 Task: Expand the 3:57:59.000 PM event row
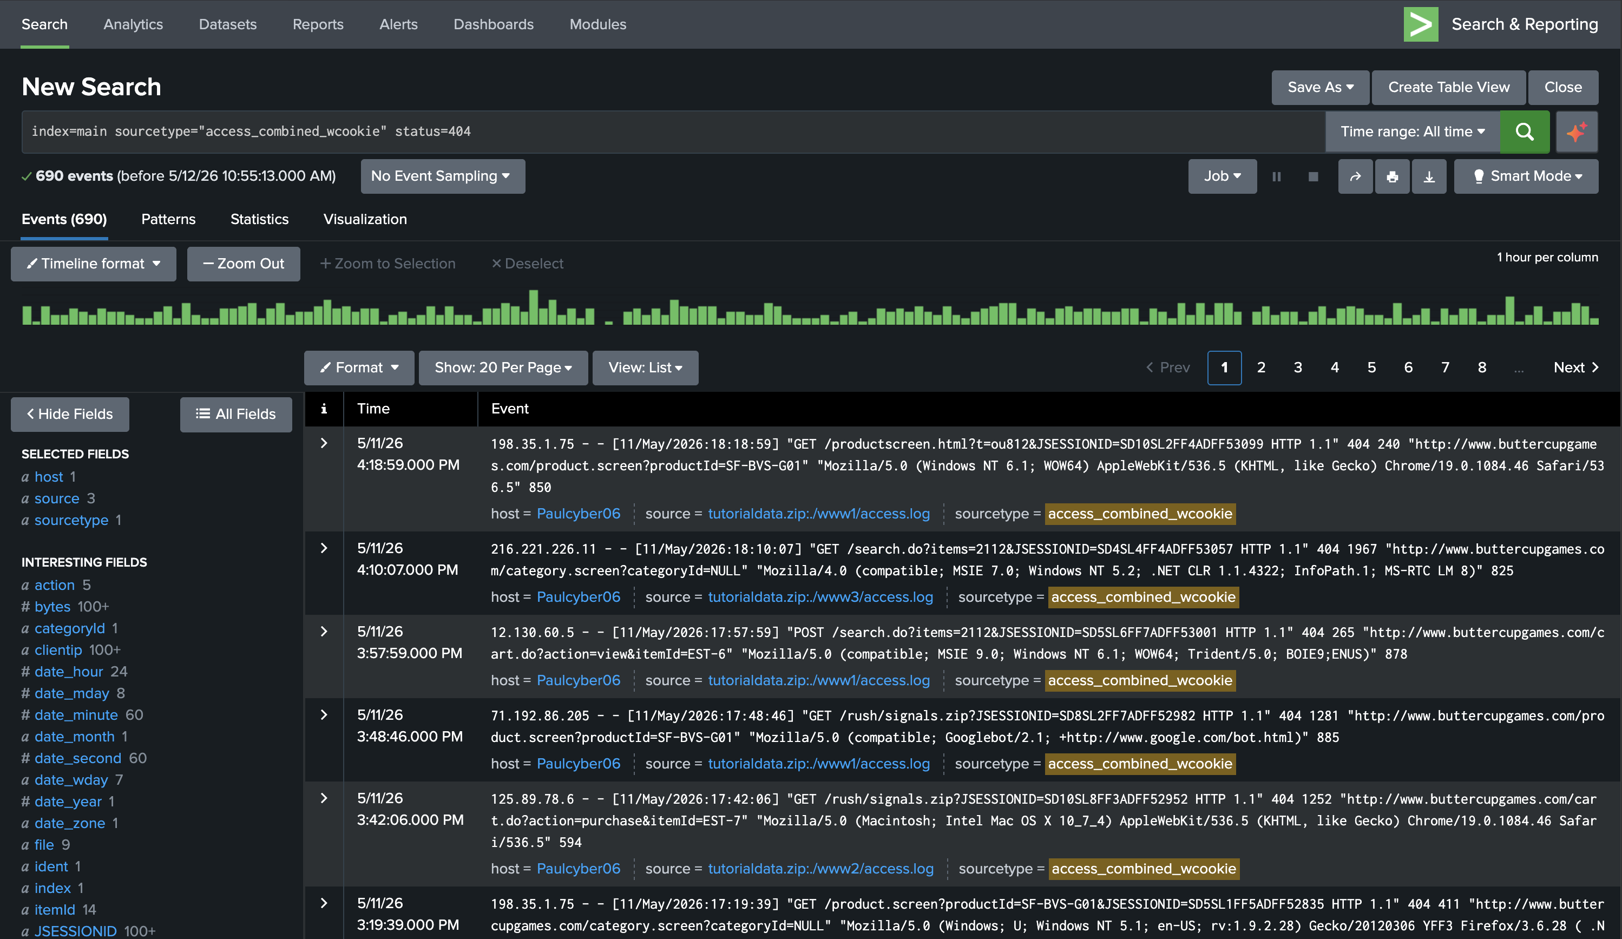point(324,632)
